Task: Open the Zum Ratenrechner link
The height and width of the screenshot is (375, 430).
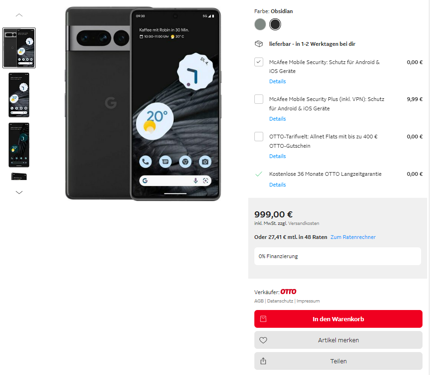Action: pos(353,237)
